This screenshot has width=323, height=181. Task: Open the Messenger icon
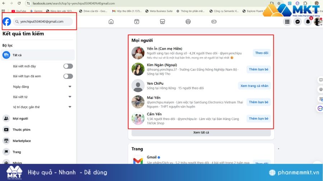click(298, 21)
